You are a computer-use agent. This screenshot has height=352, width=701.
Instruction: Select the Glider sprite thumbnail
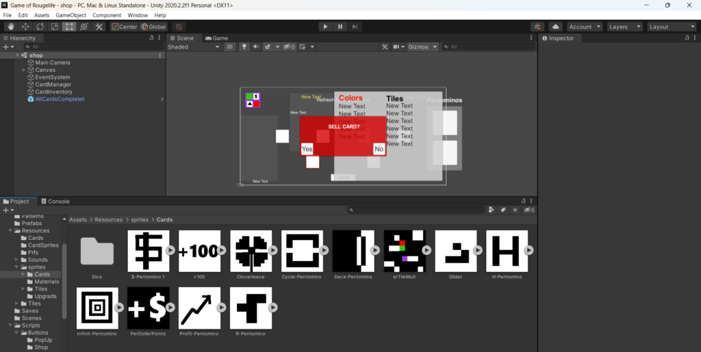click(456, 251)
